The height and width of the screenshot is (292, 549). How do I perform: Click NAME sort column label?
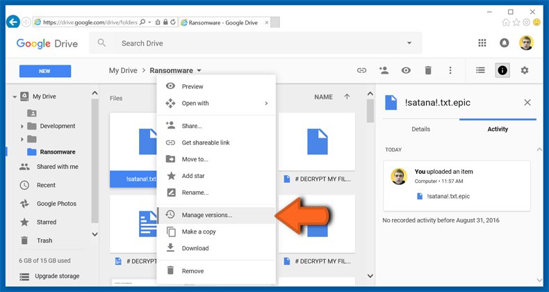tap(323, 97)
